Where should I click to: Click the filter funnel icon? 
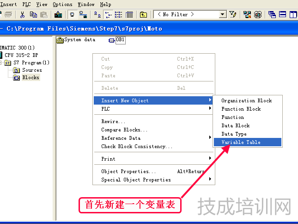point(233,14)
